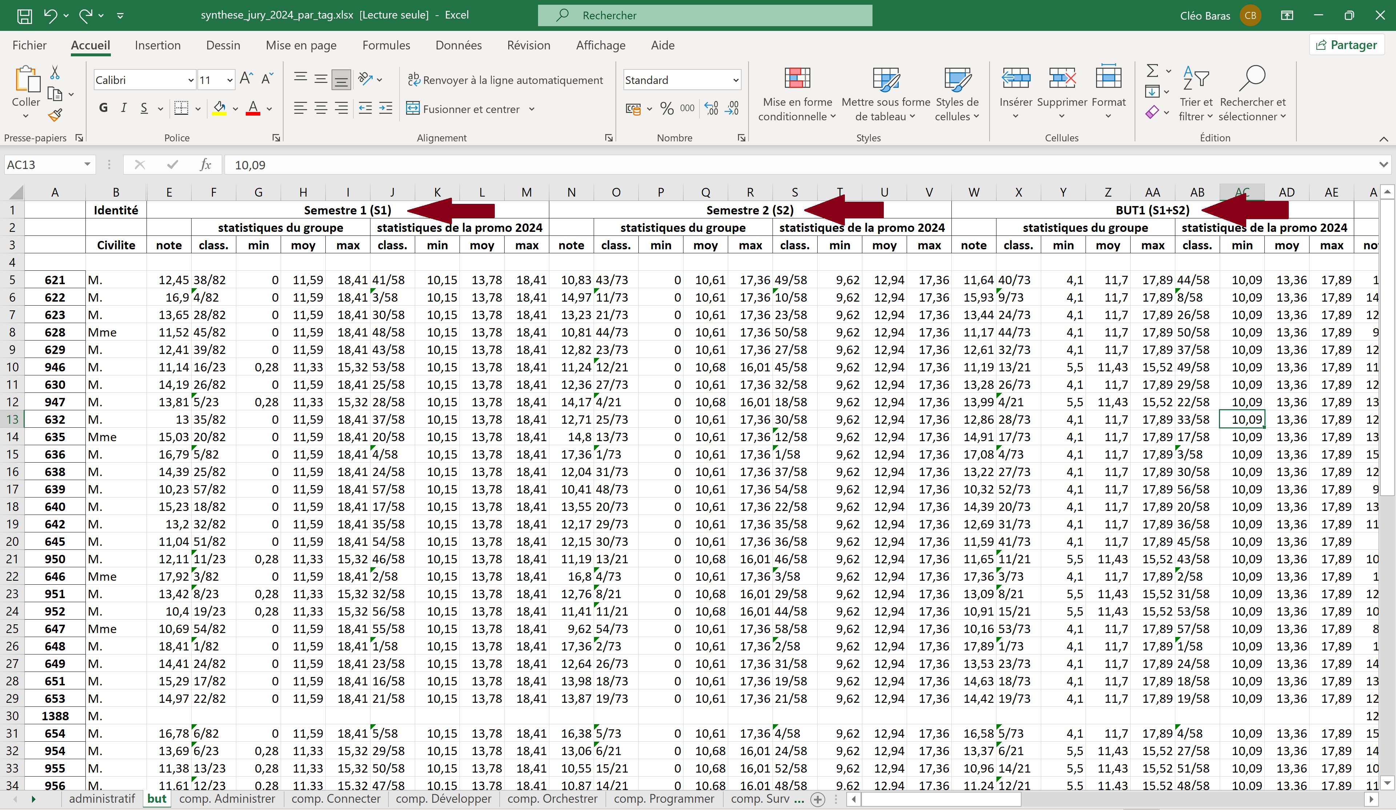The image size is (1396, 810).
Task: Click the Increase indent icon
Action: pos(386,108)
